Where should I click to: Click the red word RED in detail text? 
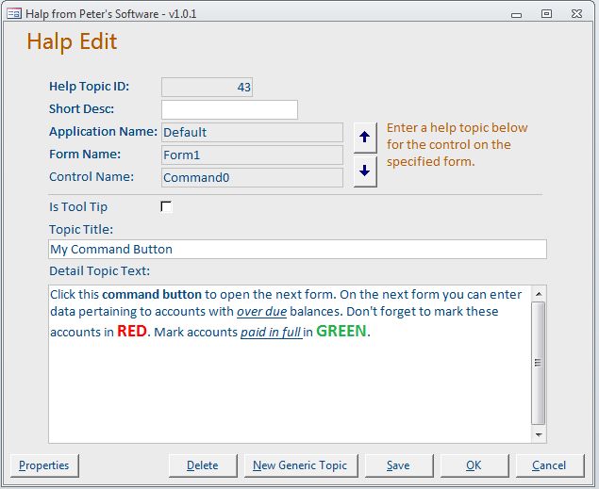coord(132,331)
